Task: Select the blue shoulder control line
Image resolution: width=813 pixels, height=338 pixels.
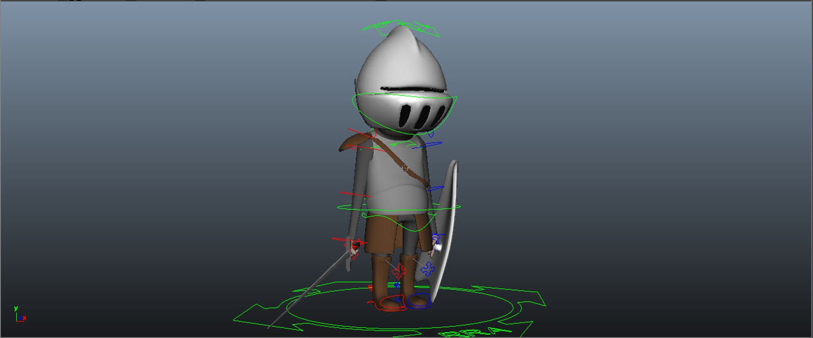Action: (428, 146)
